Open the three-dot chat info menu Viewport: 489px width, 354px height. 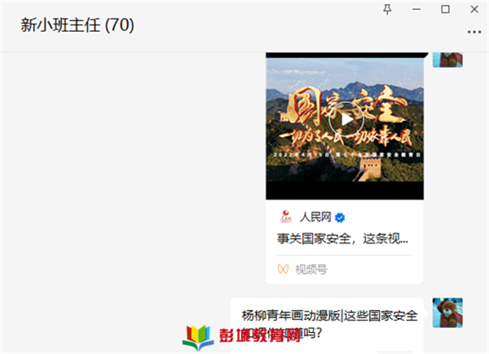tap(474, 32)
